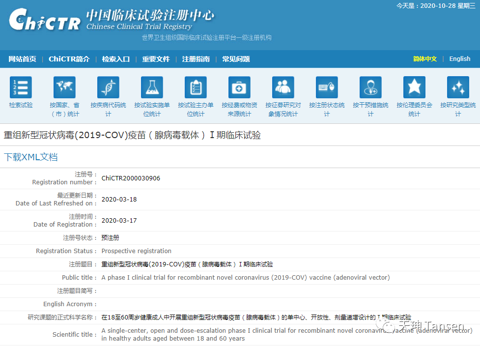The height and width of the screenshot is (347, 480).
Task: Open 常见问题 menu item
Action: tap(236, 59)
